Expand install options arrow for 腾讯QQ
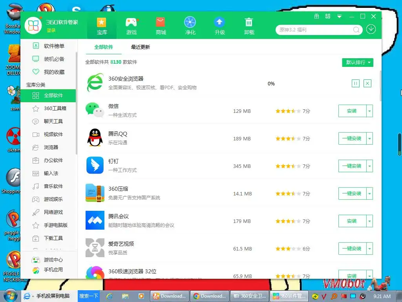This screenshot has height=302, width=402. [x=369, y=138]
